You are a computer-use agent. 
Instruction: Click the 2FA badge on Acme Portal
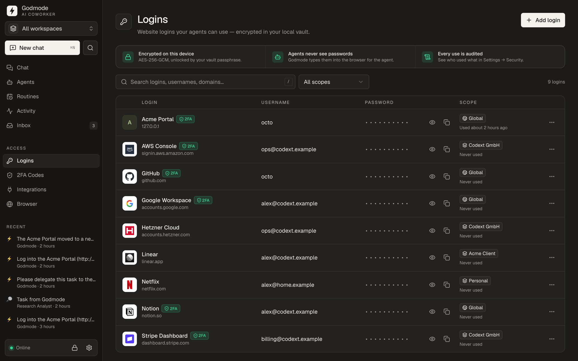[186, 119]
